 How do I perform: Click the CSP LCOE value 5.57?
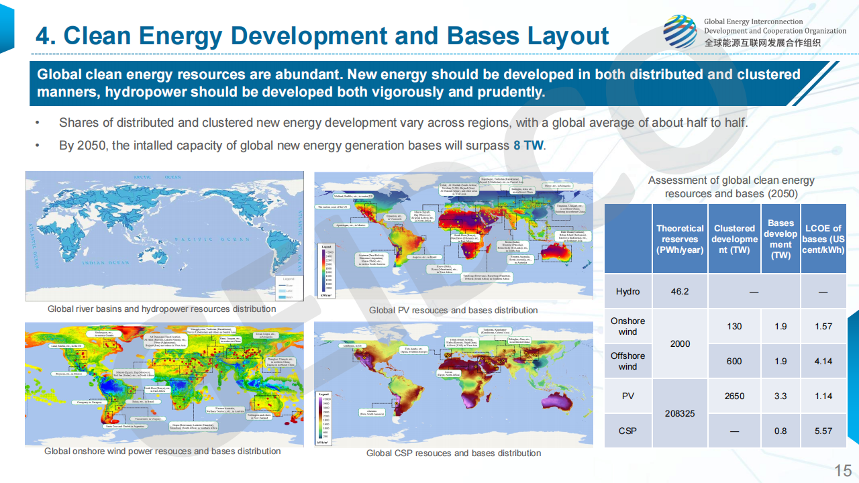(x=823, y=431)
